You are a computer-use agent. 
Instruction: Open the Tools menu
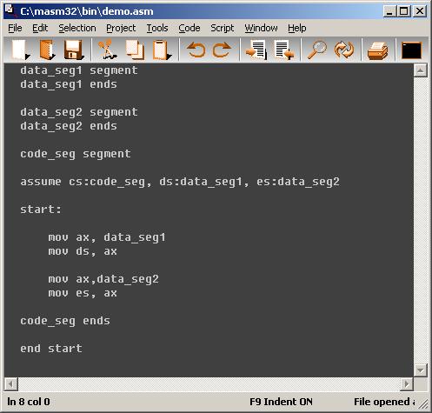[157, 28]
